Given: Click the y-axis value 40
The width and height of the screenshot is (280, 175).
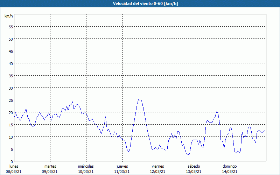Looking at the screenshot, I should point(11,64).
